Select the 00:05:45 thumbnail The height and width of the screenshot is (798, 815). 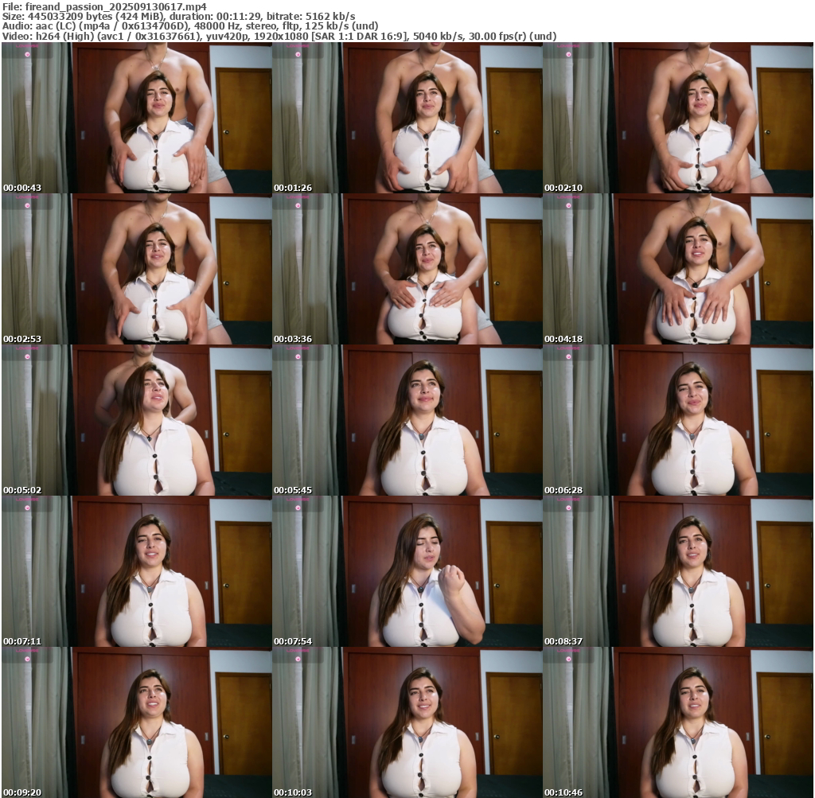coord(407,420)
